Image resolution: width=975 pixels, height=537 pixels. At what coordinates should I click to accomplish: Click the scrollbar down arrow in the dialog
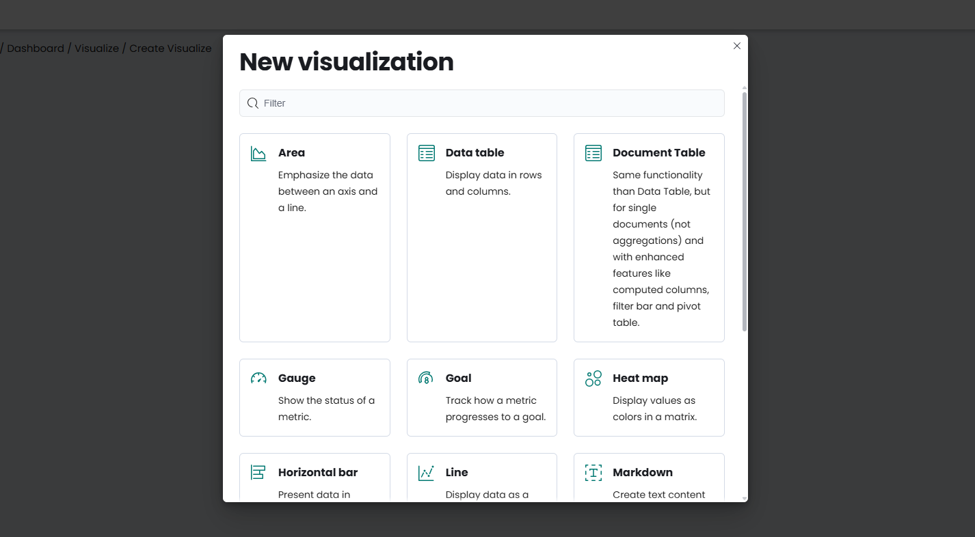pos(745,499)
